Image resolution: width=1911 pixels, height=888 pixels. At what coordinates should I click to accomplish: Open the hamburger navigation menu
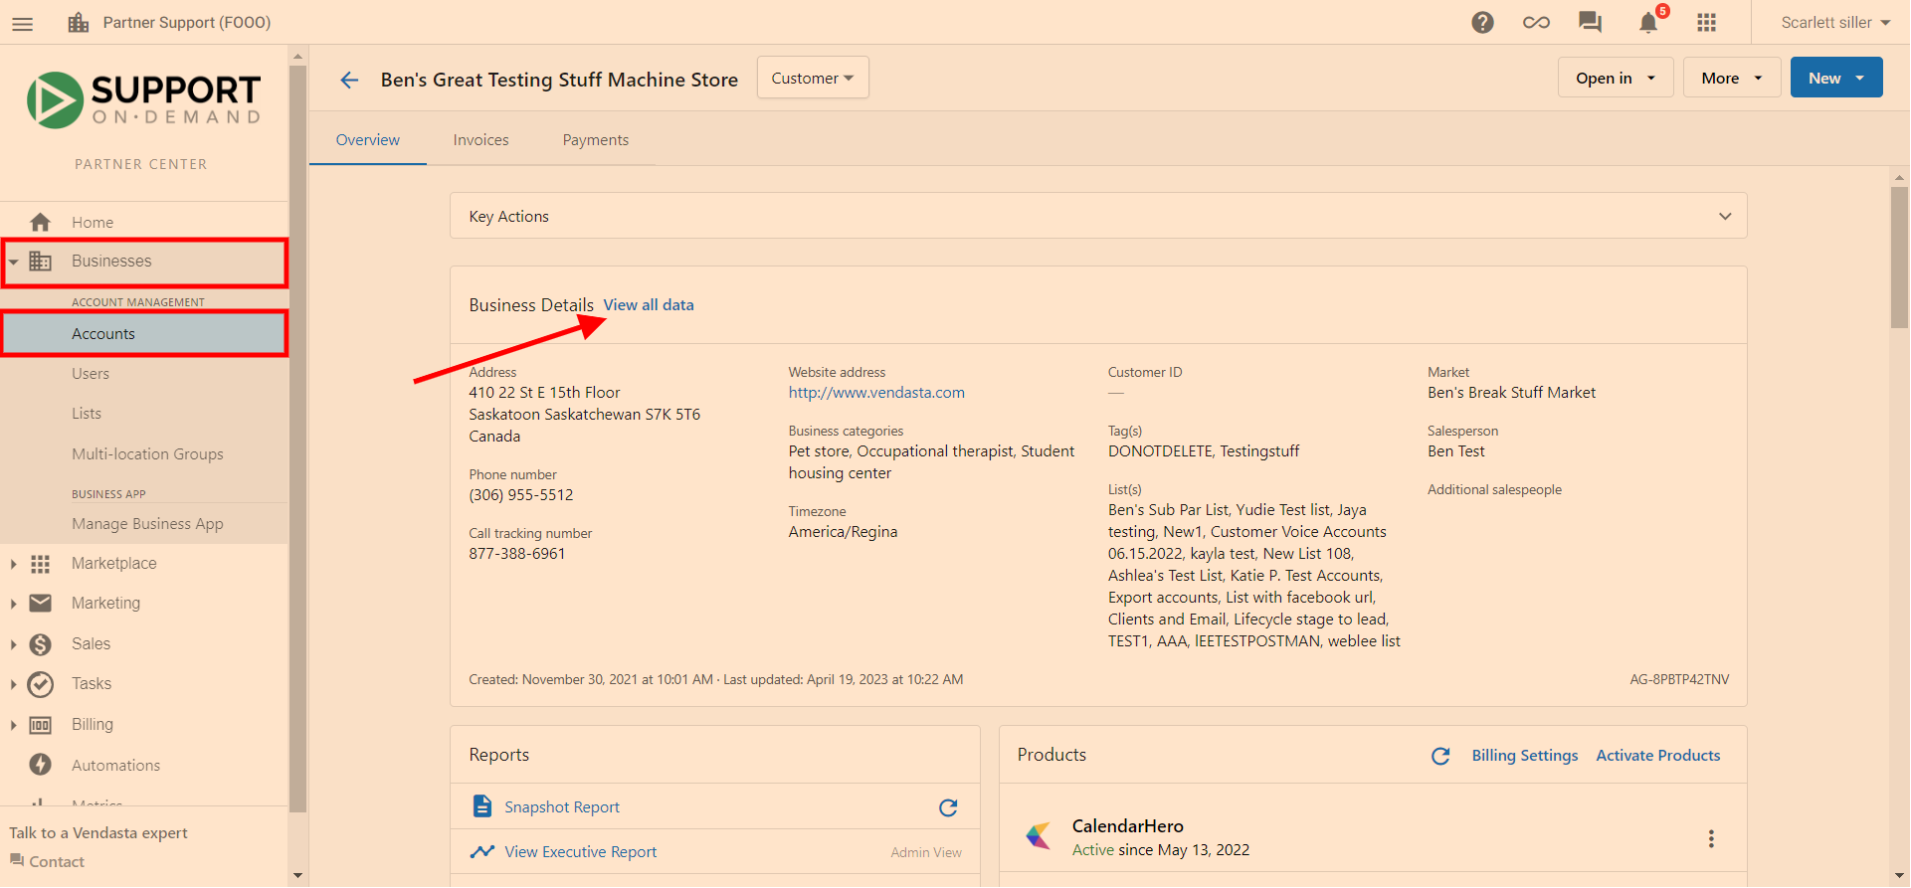[x=22, y=23]
